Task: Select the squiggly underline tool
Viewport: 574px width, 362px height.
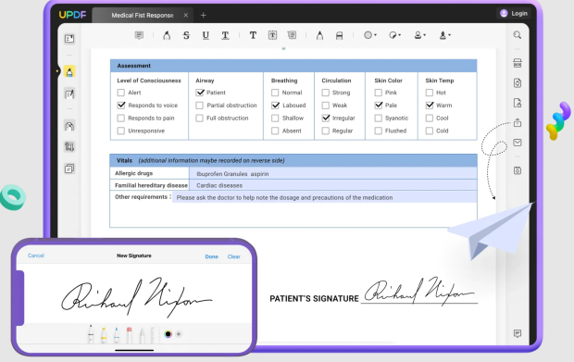Action: (225, 35)
